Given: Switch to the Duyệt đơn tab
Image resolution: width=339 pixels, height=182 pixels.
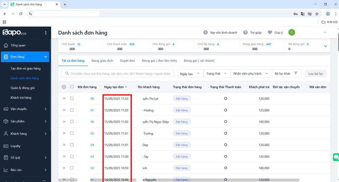Looking at the screenshot, I should [127, 60].
